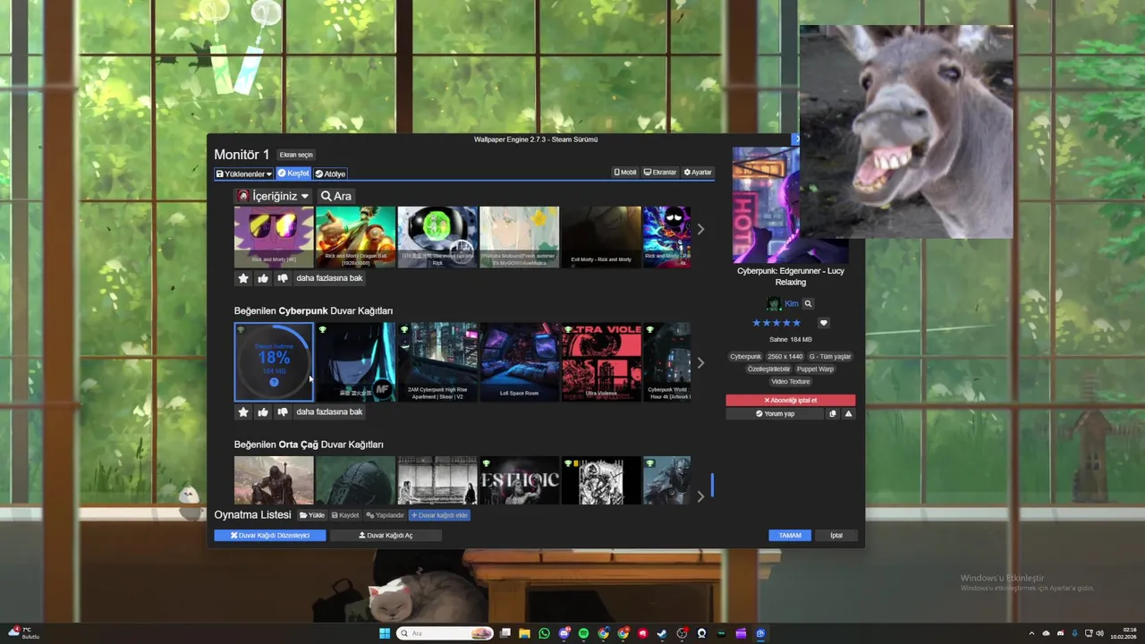Open File Explorer from the taskbar
Viewport: 1145px width, 644px height.
pyautogui.click(x=524, y=633)
